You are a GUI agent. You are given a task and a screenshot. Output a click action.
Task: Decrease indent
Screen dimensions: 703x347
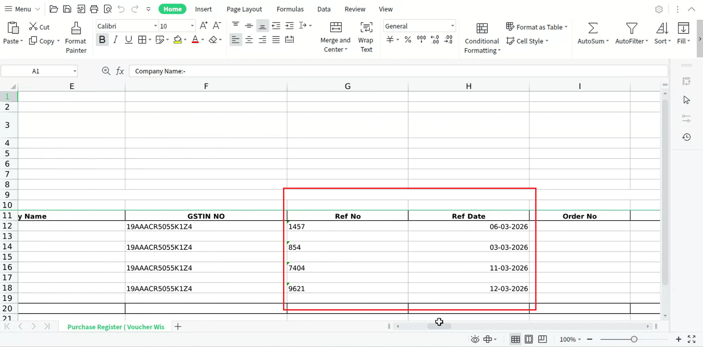[276, 26]
